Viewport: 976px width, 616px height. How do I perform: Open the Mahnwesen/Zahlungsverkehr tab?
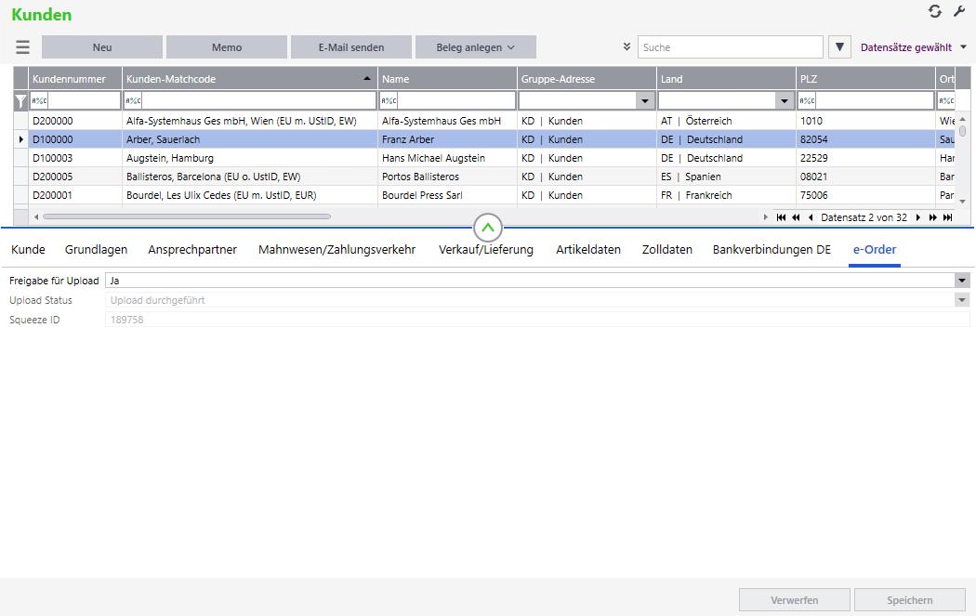(x=336, y=249)
